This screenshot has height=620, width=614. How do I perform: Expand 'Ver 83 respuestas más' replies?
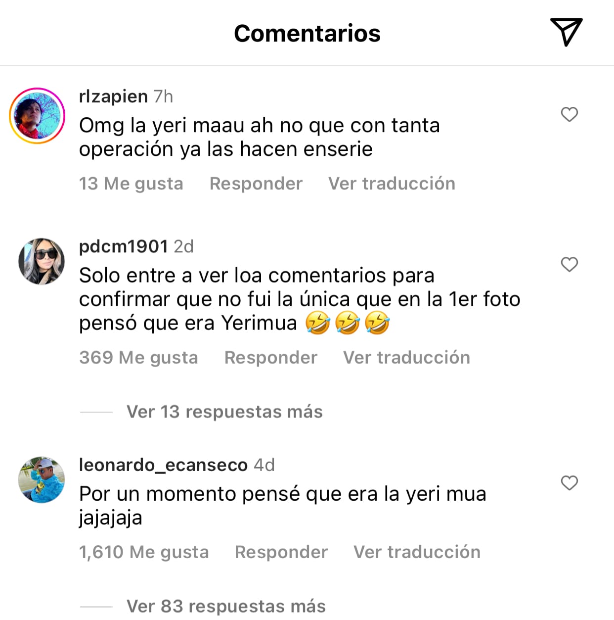coord(226,606)
